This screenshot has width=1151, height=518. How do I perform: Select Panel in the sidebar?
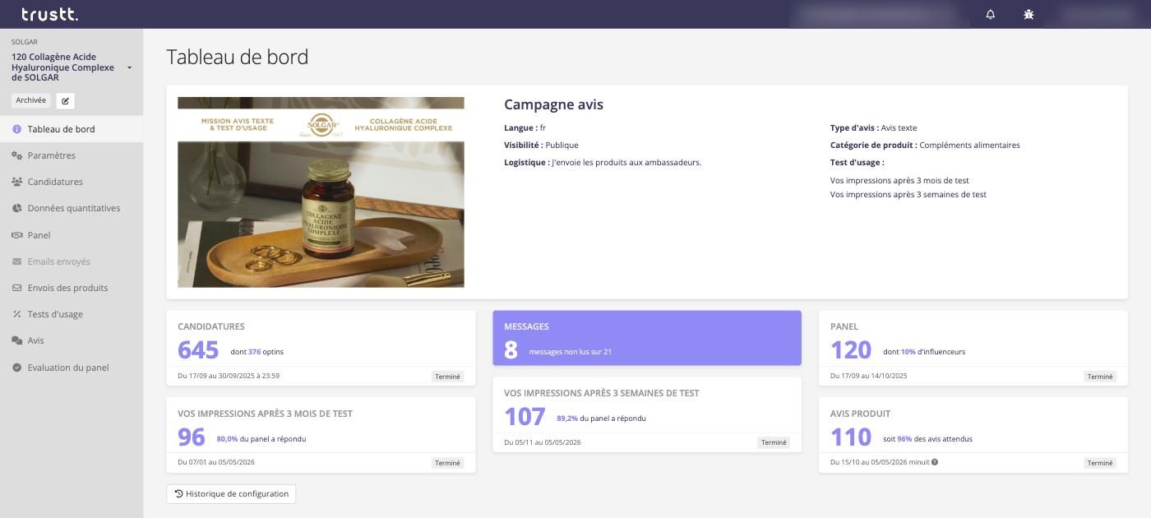(x=72, y=235)
